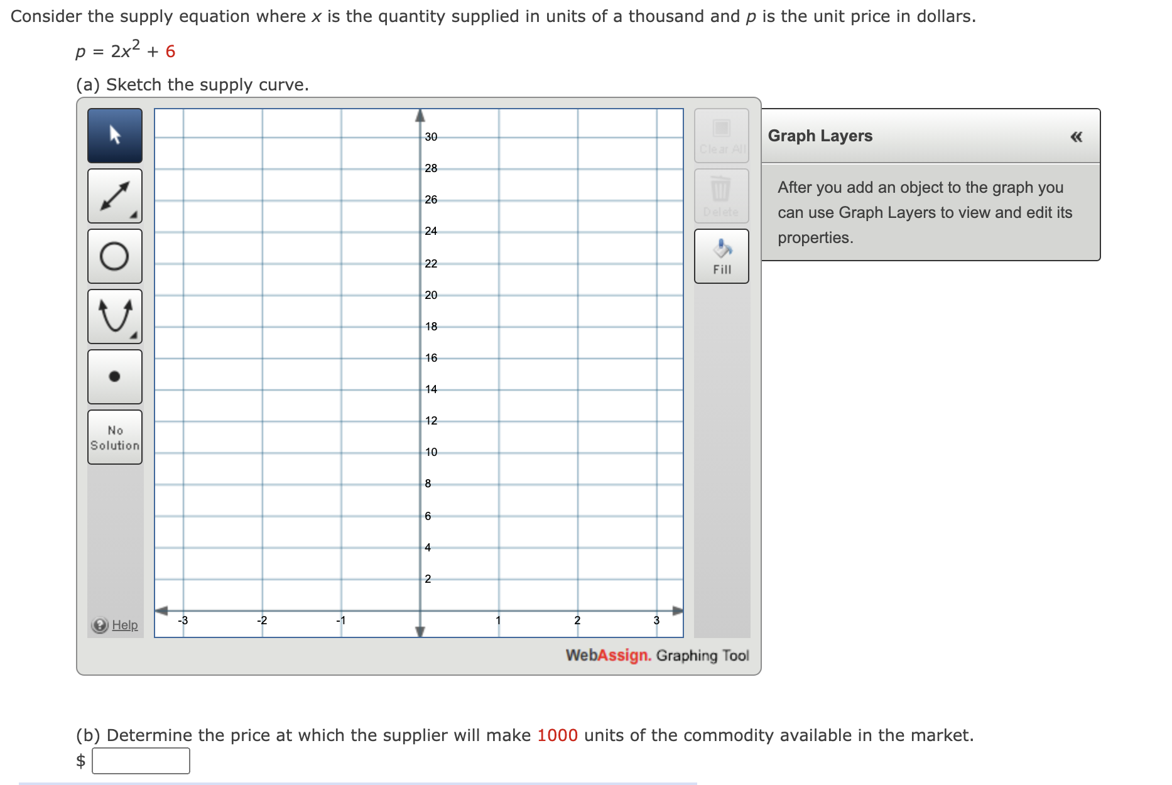Open line tool options triangle
Screen dimensions: 1172x785
click(x=134, y=215)
